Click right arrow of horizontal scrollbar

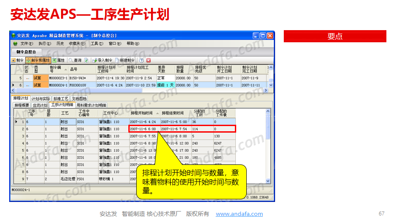pyautogui.click(x=266, y=90)
